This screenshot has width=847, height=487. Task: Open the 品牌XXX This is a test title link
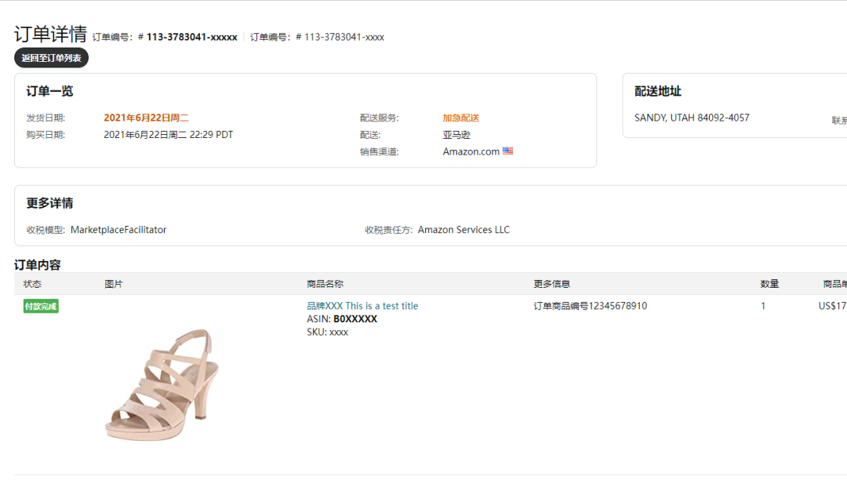pyautogui.click(x=362, y=306)
